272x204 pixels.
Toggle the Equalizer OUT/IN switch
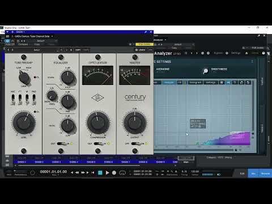62,144
